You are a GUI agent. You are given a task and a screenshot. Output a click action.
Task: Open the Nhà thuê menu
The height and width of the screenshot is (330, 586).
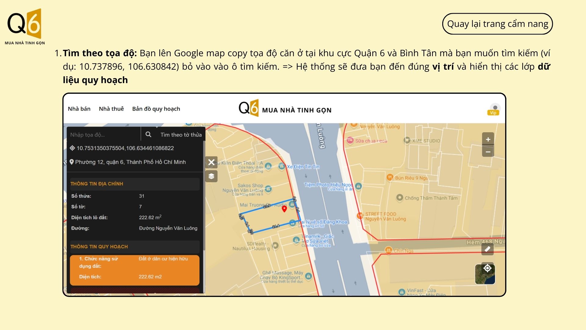(x=111, y=109)
